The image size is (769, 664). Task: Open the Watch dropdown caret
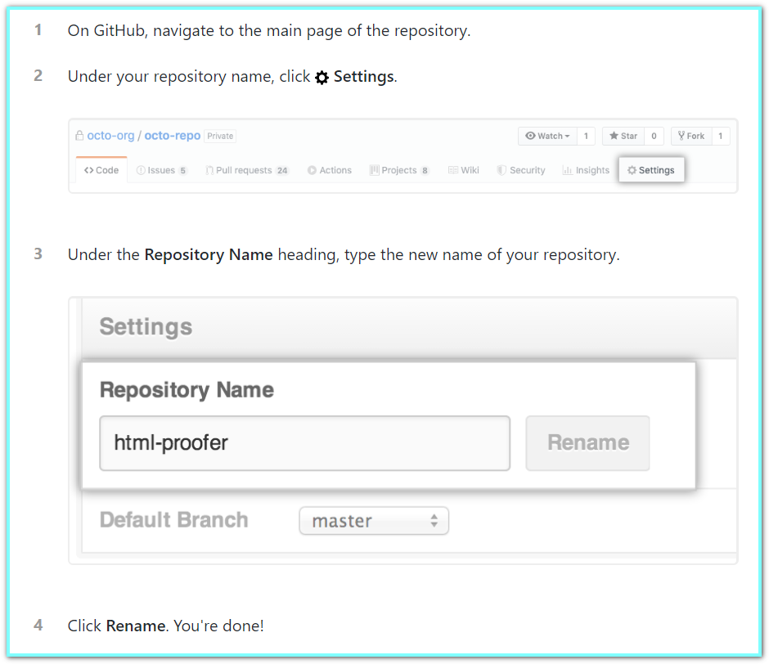(568, 137)
